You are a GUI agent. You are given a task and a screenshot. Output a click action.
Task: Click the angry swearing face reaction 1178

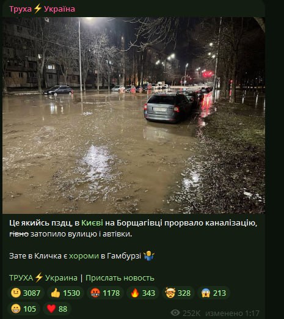(105, 293)
